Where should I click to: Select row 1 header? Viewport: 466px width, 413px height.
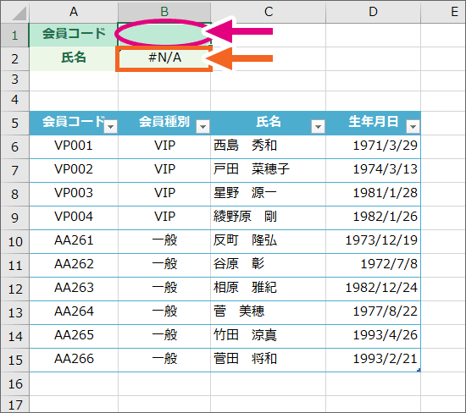click(x=15, y=36)
